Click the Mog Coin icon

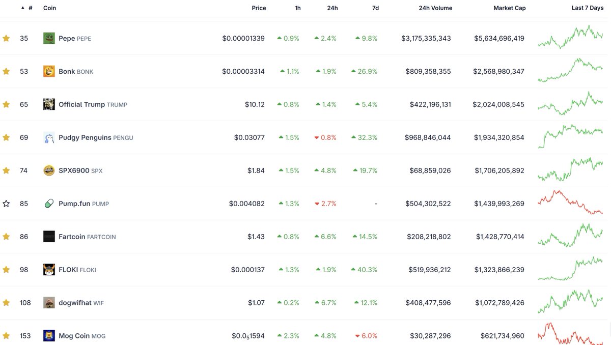coord(49,336)
